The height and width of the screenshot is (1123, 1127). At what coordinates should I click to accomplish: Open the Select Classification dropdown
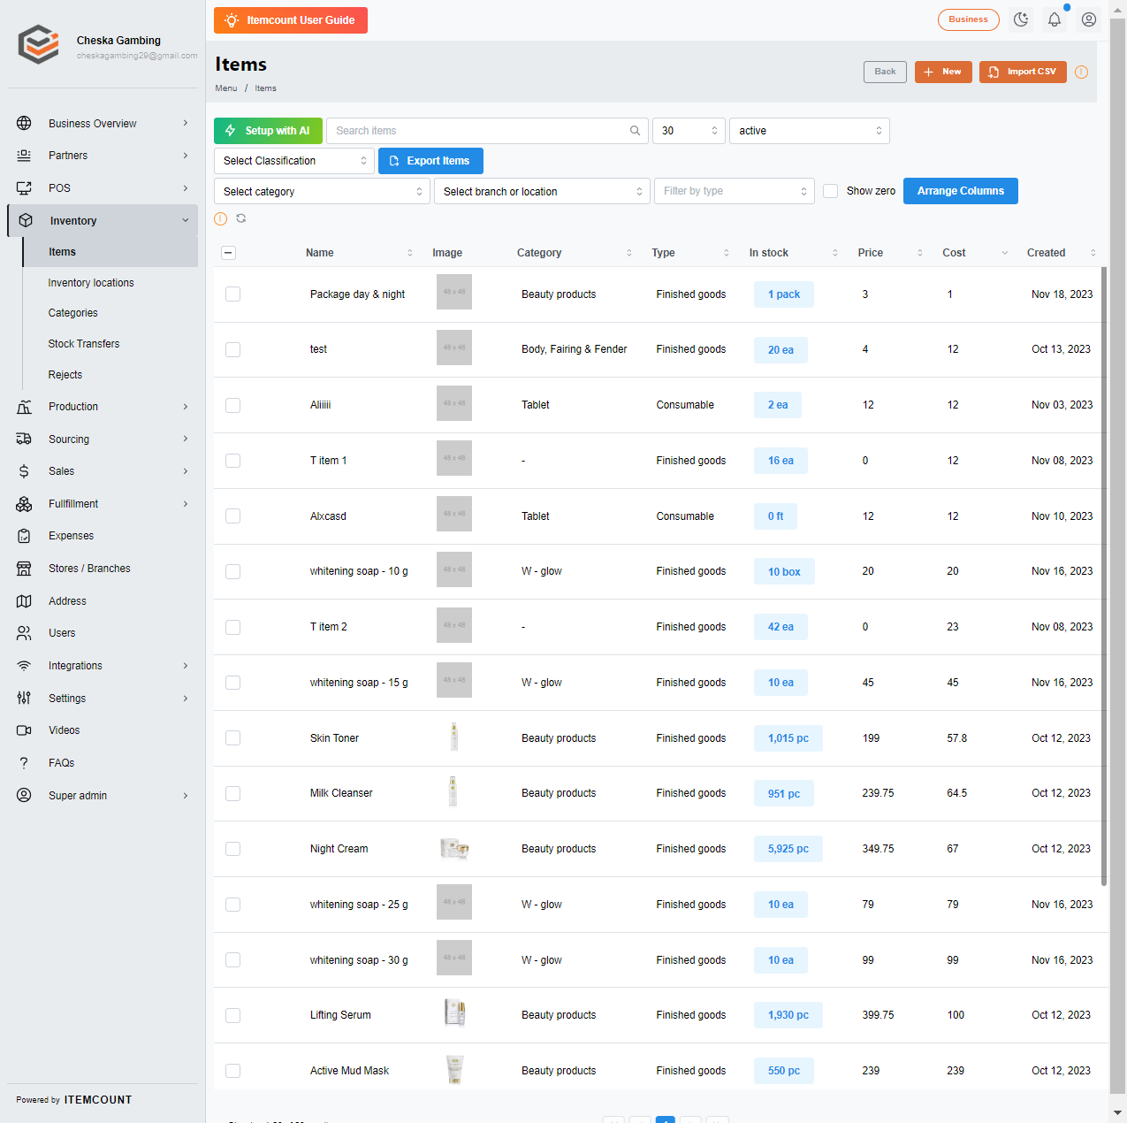[x=294, y=161]
